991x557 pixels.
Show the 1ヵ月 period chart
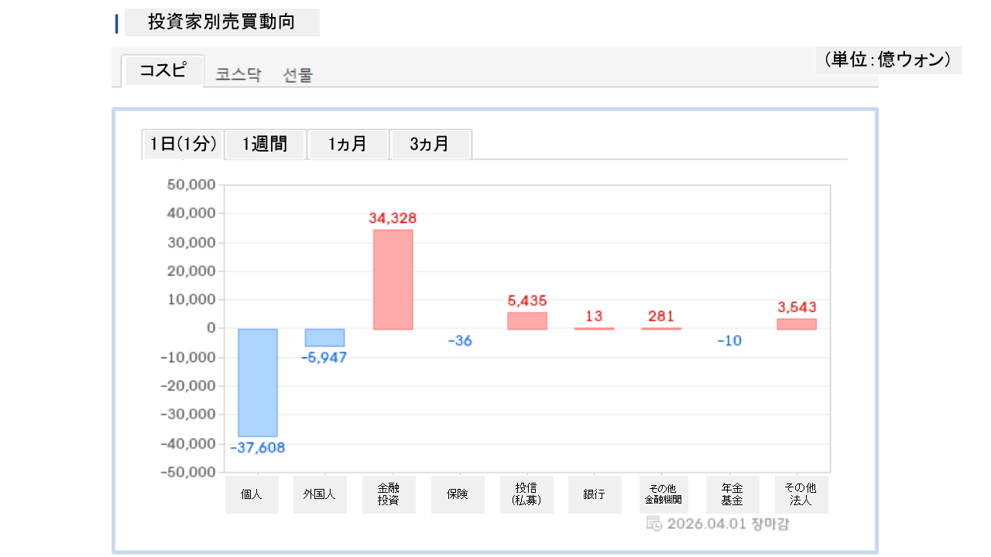[x=348, y=144]
